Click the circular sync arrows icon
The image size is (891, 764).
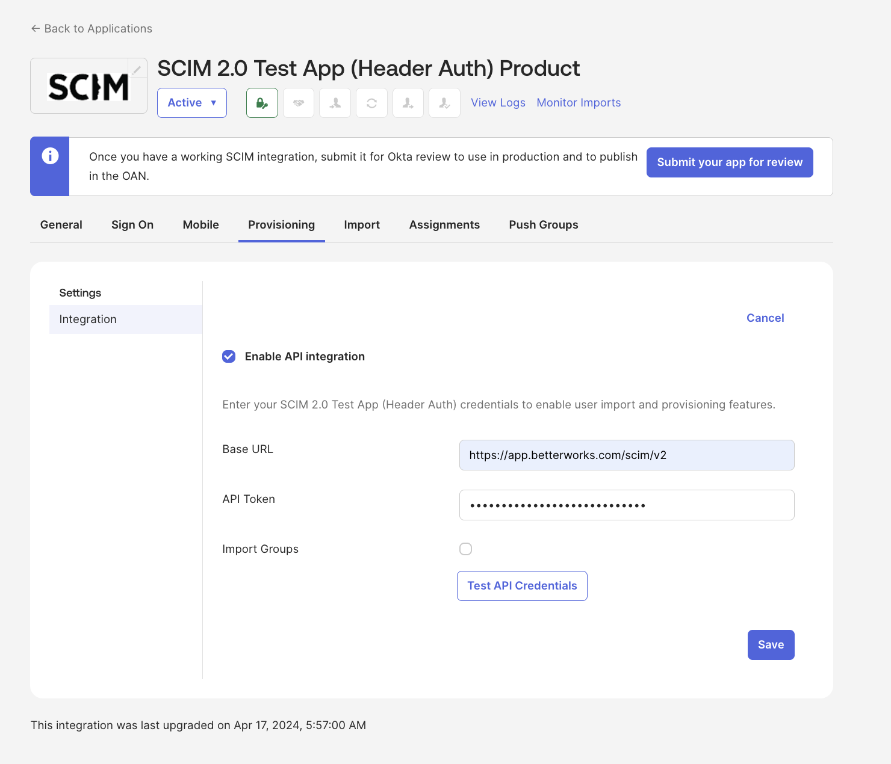coord(371,103)
